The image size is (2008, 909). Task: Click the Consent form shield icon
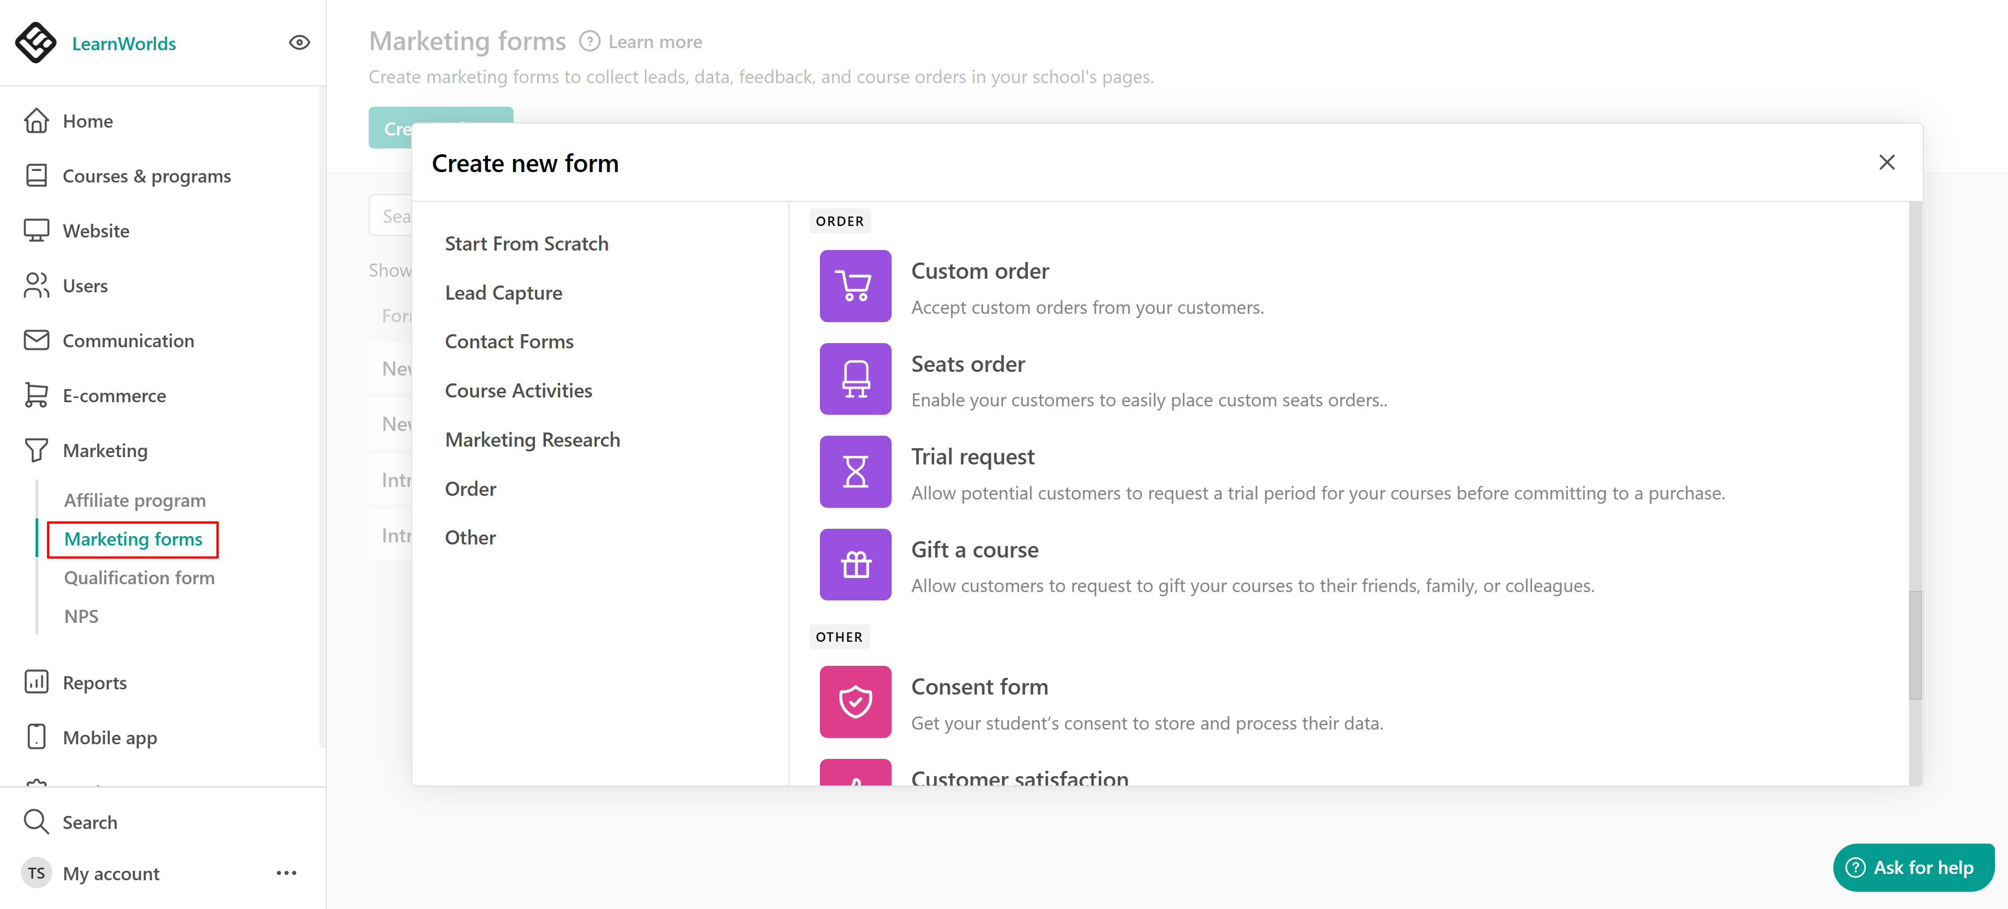coord(855,702)
